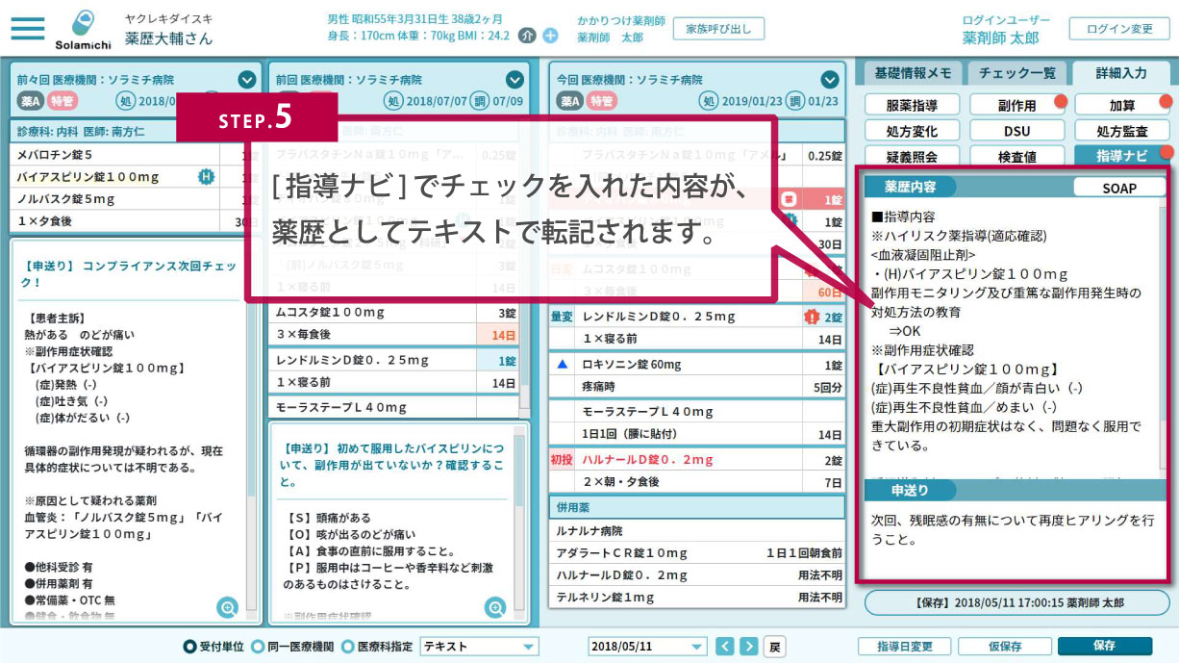The width and height of the screenshot is (1179, 663).
Task: Switch to the 基礎情報メモ tab
Action: point(913,73)
